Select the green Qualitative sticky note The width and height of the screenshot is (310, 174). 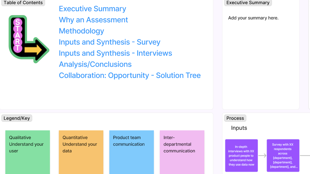[27, 152]
